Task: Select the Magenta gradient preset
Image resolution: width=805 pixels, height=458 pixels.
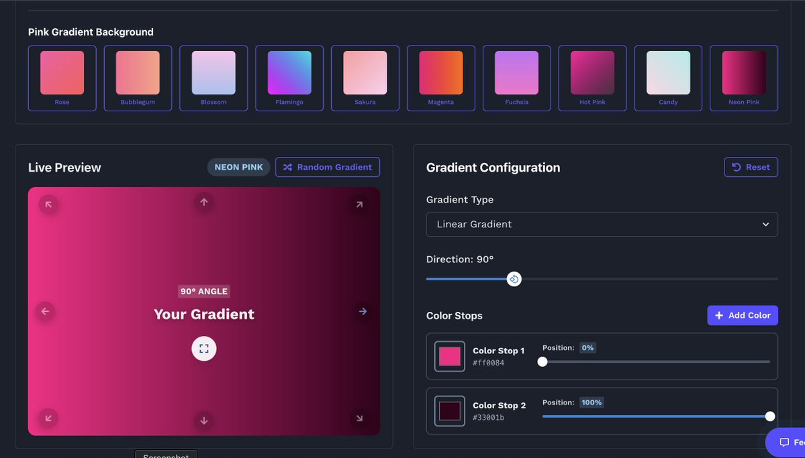Action: pyautogui.click(x=441, y=78)
